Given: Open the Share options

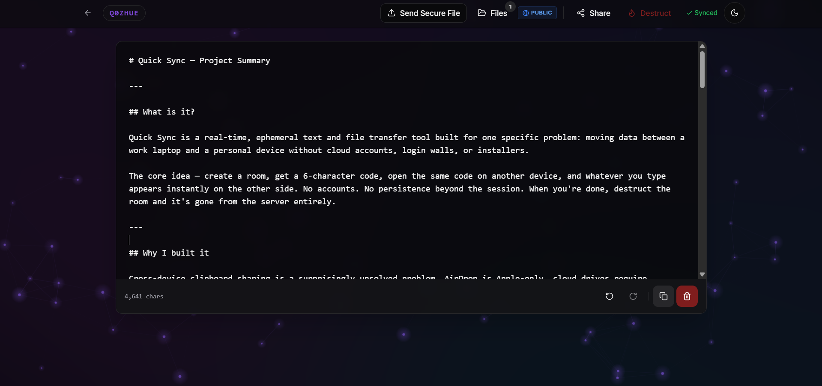Looking at the screenshot, I should 593,13.
